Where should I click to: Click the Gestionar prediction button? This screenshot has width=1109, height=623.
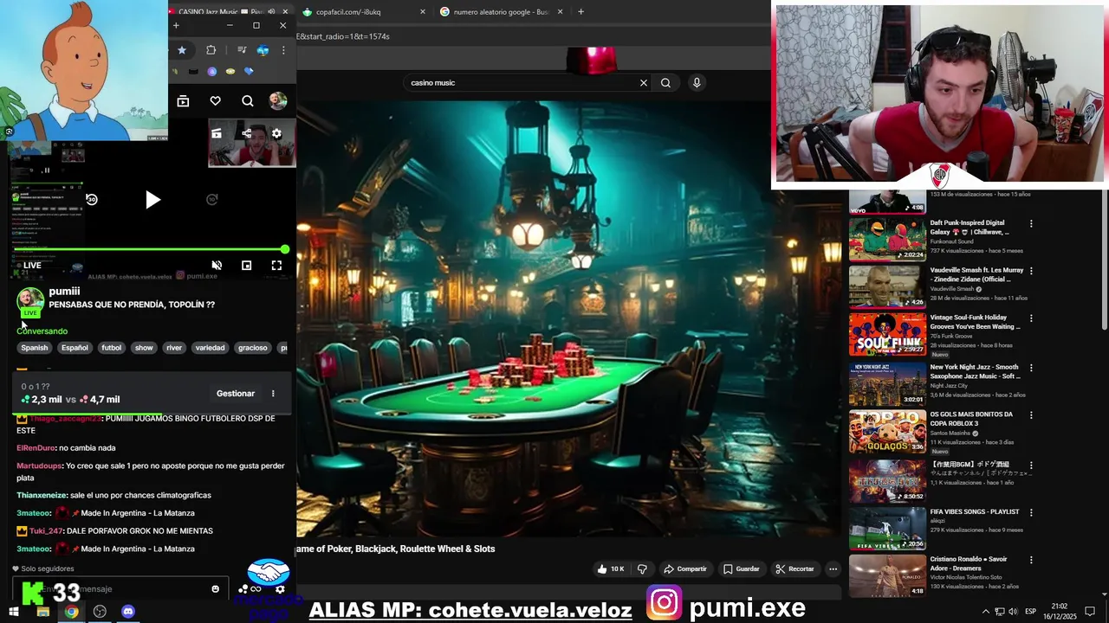point(236,394)
